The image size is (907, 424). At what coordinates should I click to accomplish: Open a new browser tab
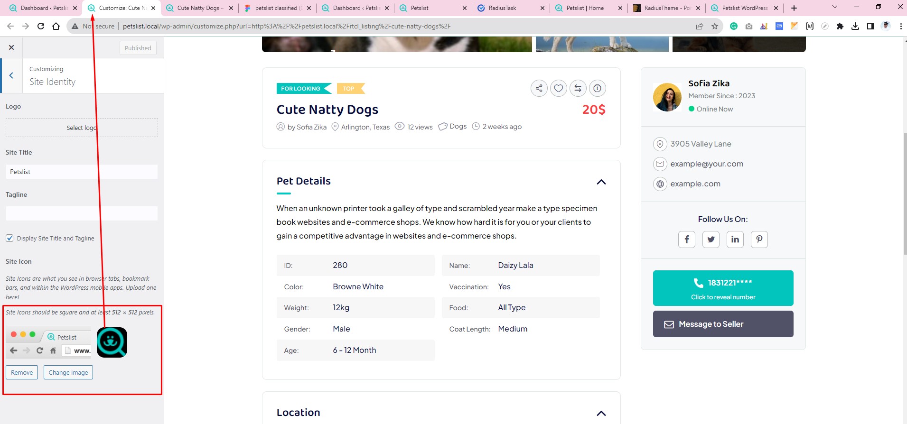[794, 8]
